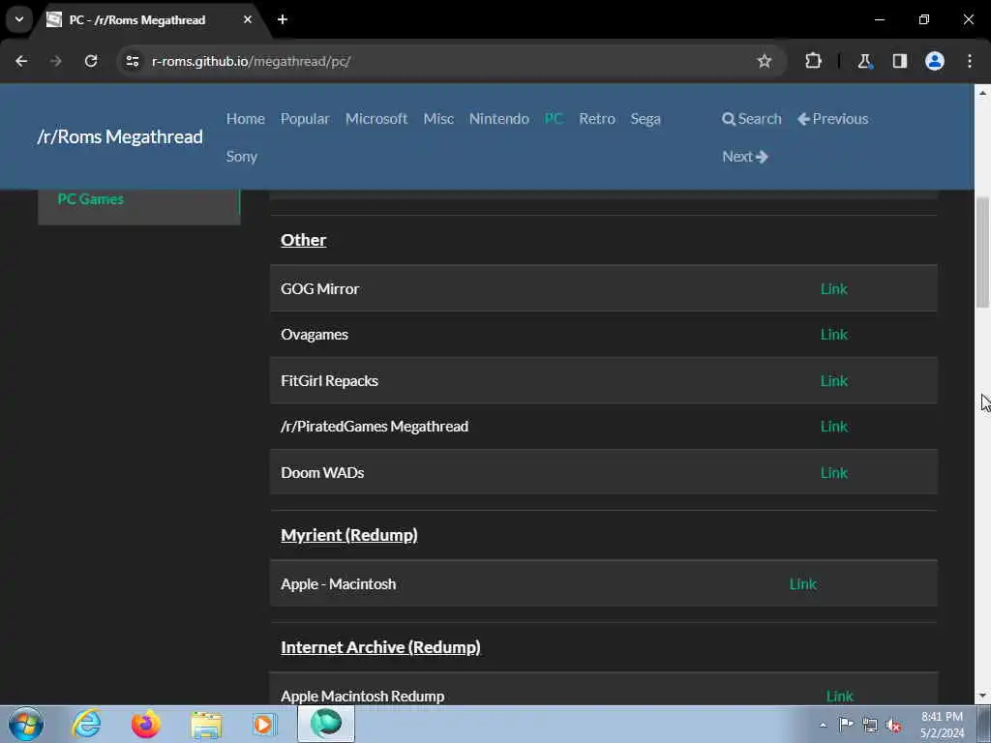Click the Other section heading
The width and height of the screenshot is (991, 743).
303,240
